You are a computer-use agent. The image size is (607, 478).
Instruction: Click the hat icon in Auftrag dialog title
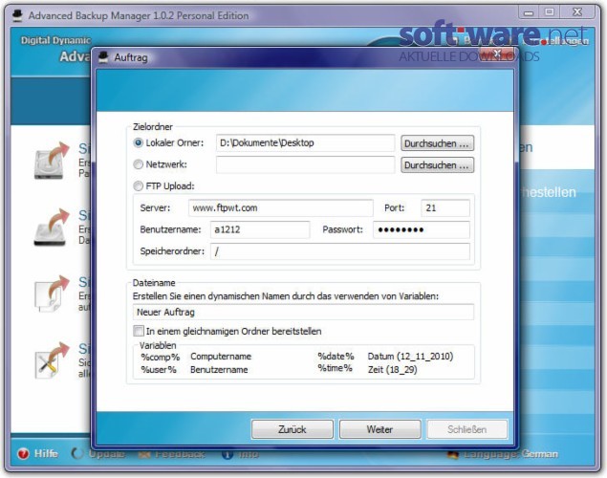pyautogui.click(x=103, y=57)
